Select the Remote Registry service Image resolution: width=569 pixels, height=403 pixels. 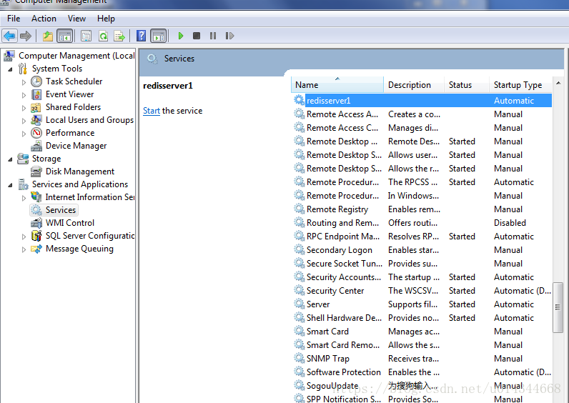(x=422, y=209)
